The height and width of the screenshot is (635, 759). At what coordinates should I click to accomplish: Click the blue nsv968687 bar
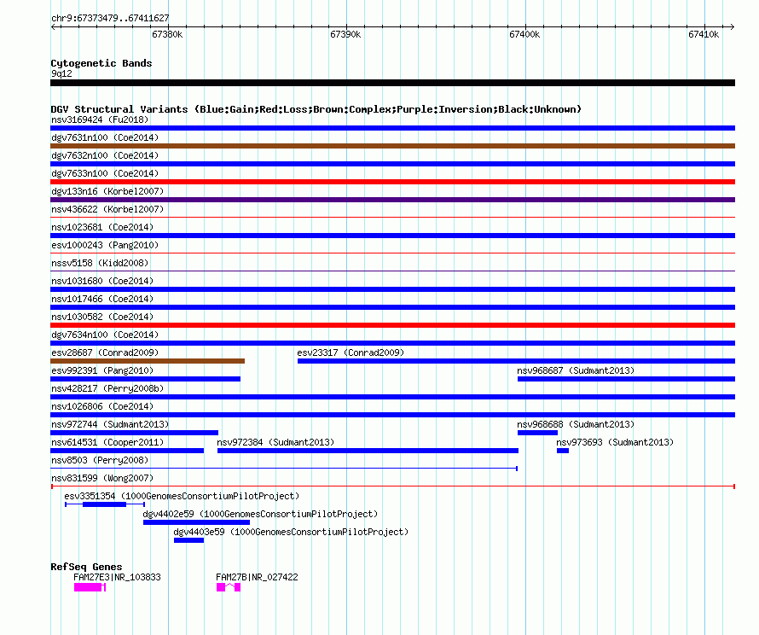(x=626, y=379)
